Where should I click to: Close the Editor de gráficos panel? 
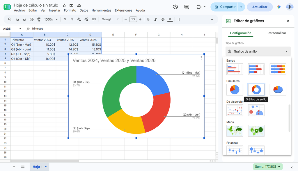288,21
